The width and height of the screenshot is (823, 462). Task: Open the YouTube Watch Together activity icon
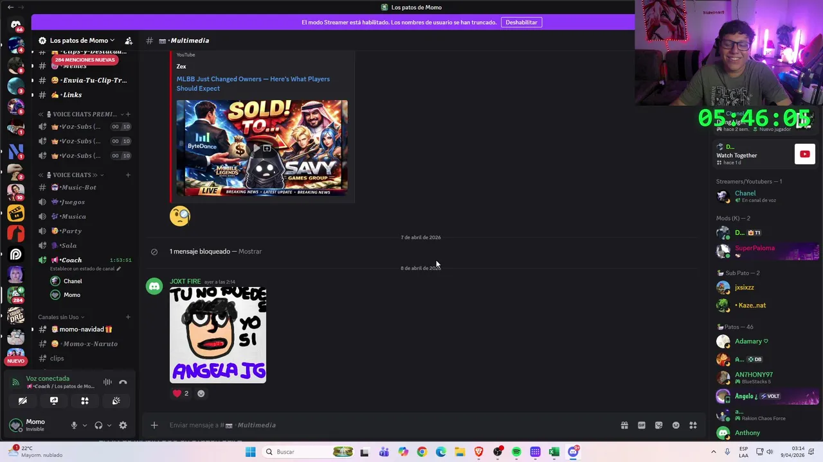coord(805,154)
